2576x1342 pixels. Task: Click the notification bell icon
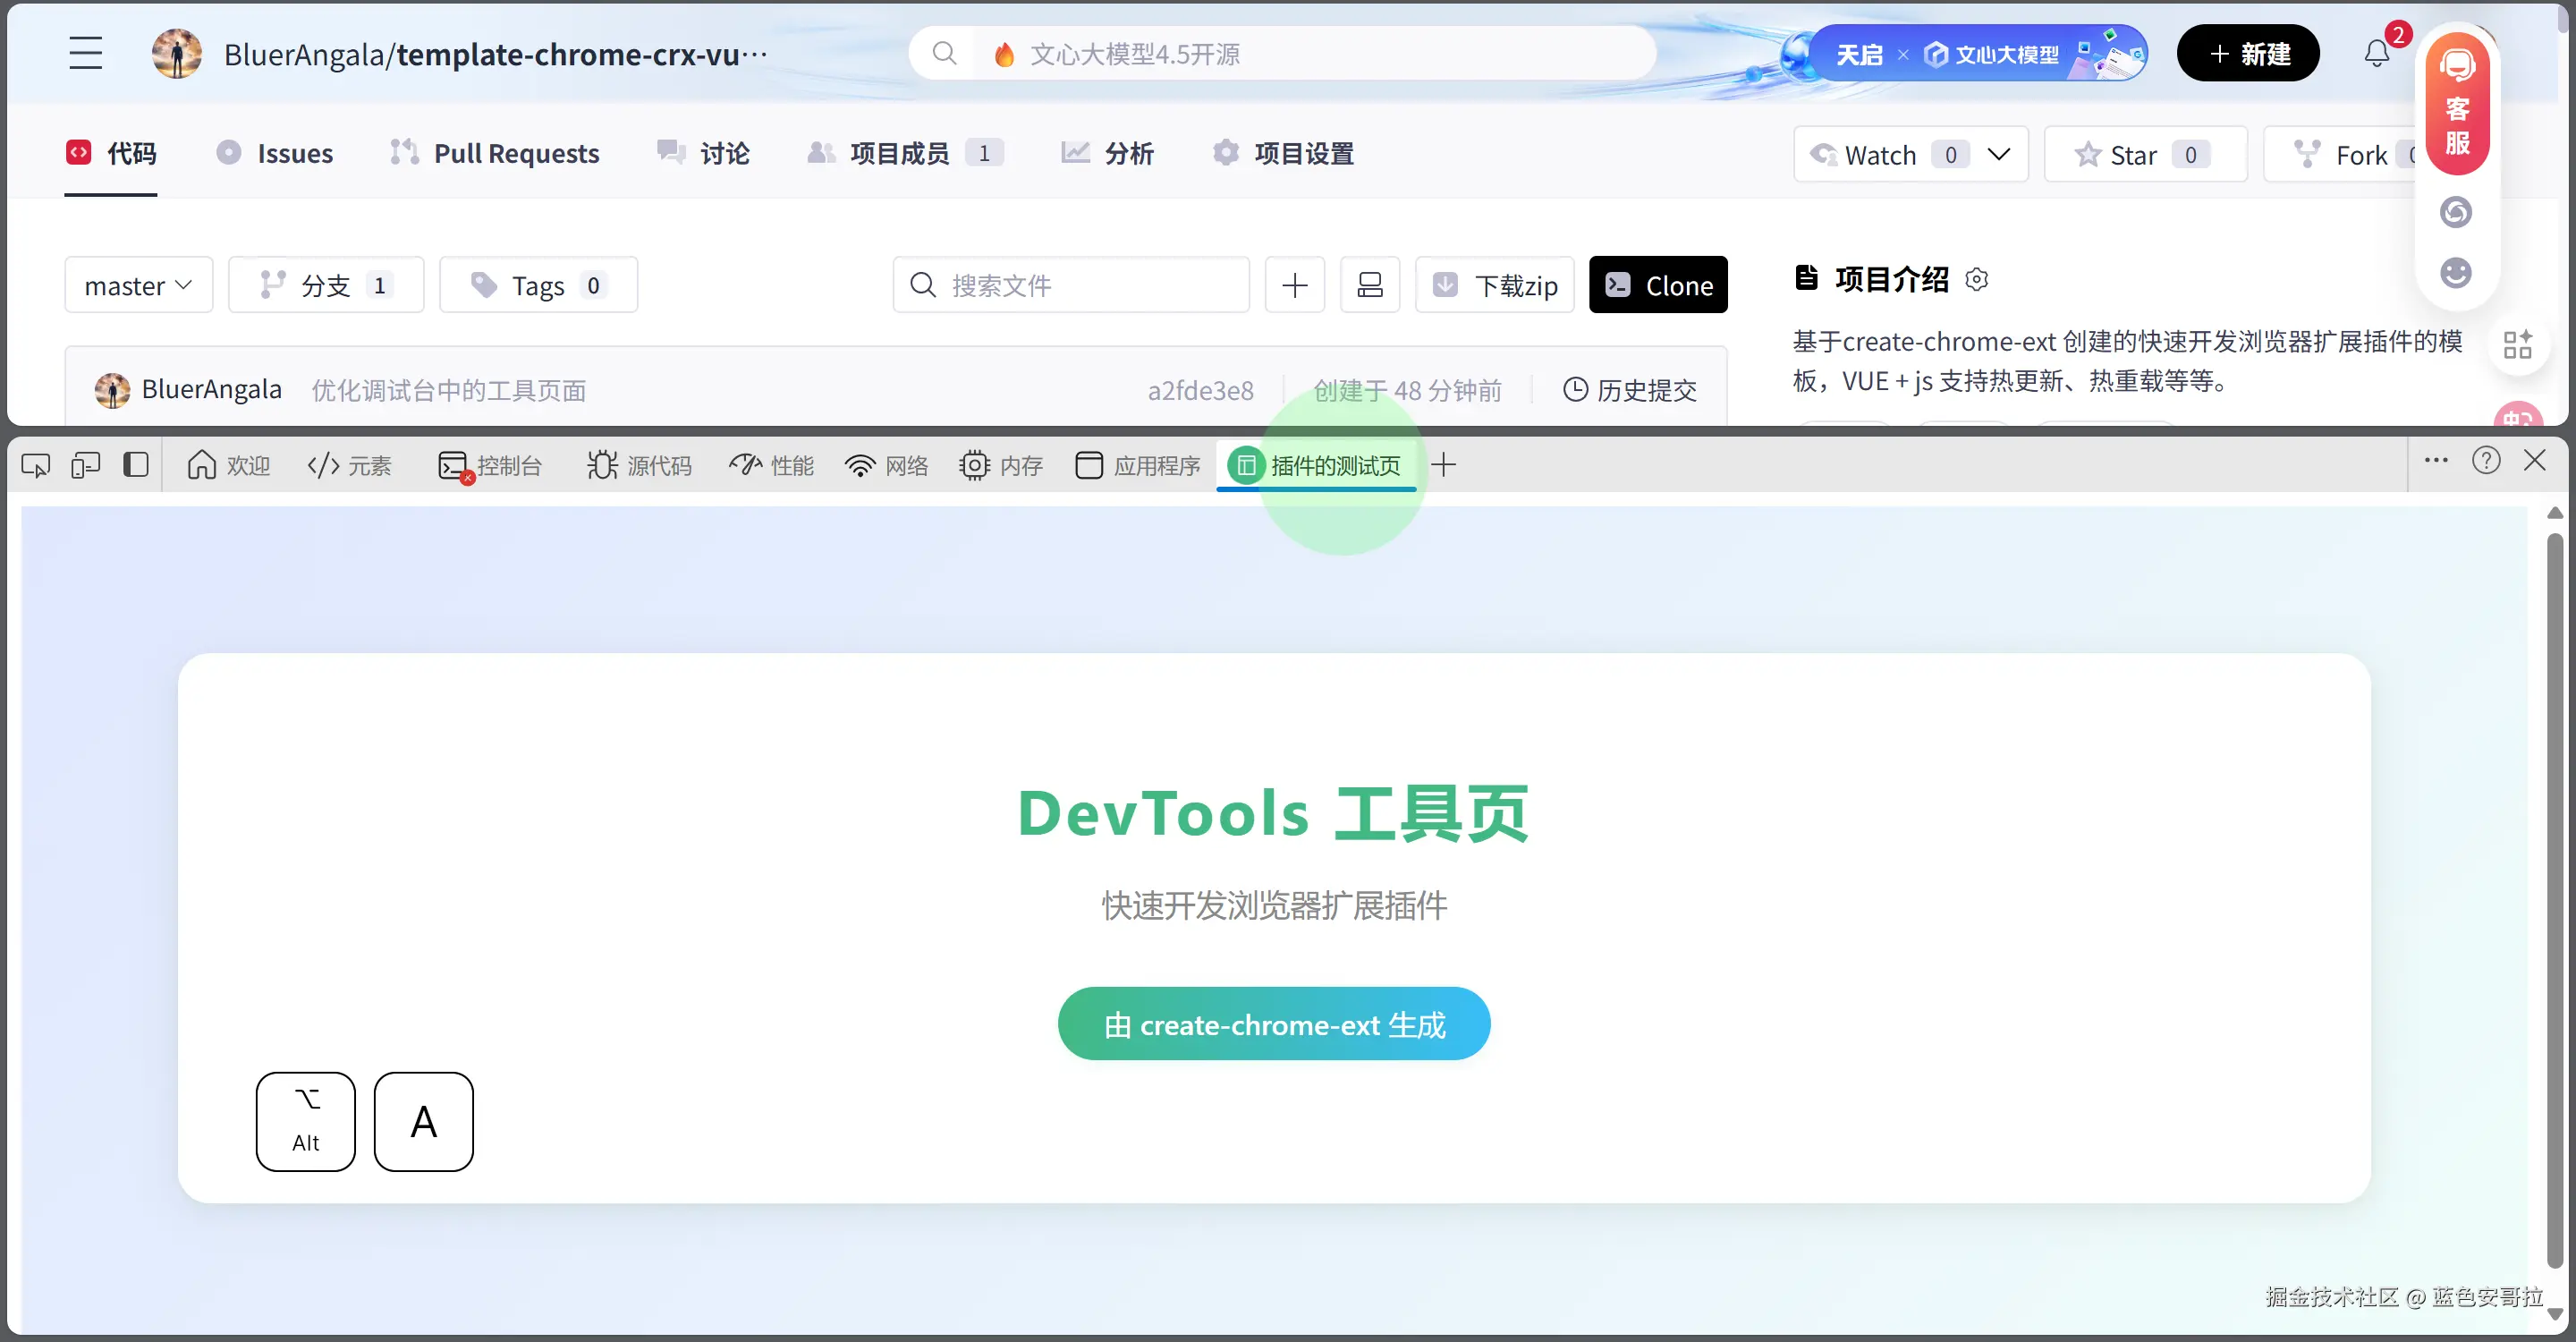pos(2377,53)
